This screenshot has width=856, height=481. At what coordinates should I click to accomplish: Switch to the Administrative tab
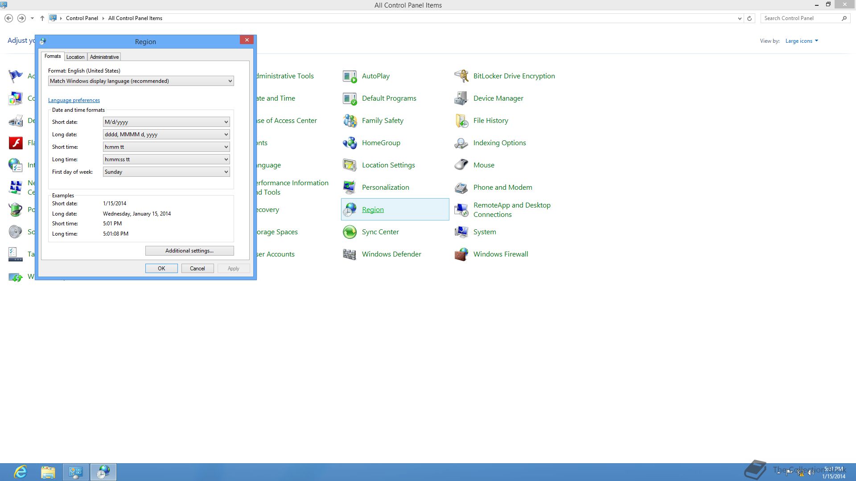point(104,57)
